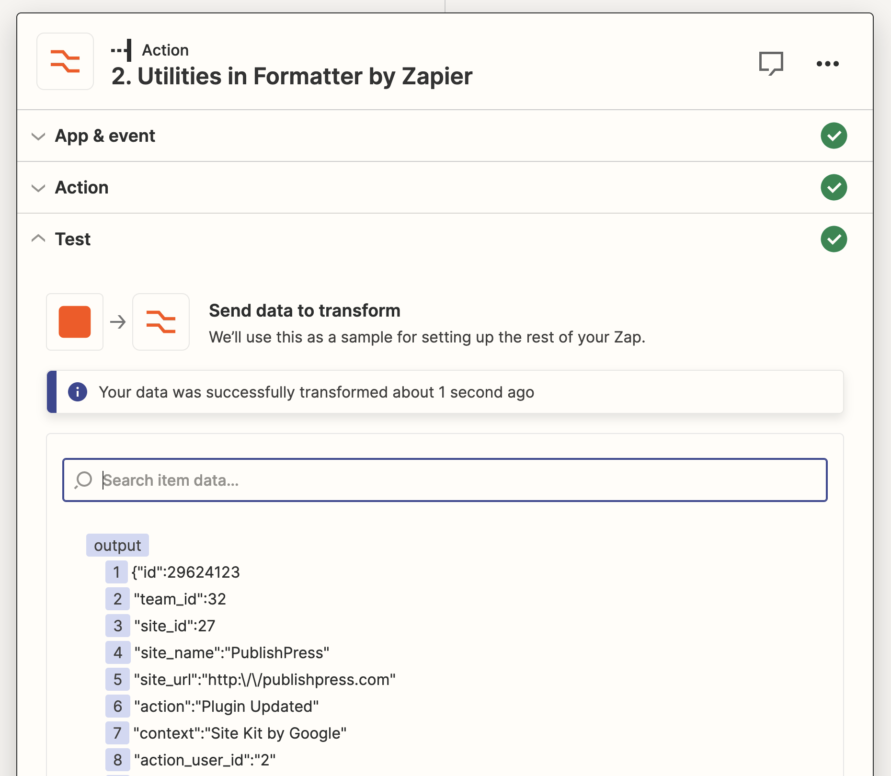Click the green checkmark beside Test
This screenshot has width=891, height=776.
(x=834, y=240)
